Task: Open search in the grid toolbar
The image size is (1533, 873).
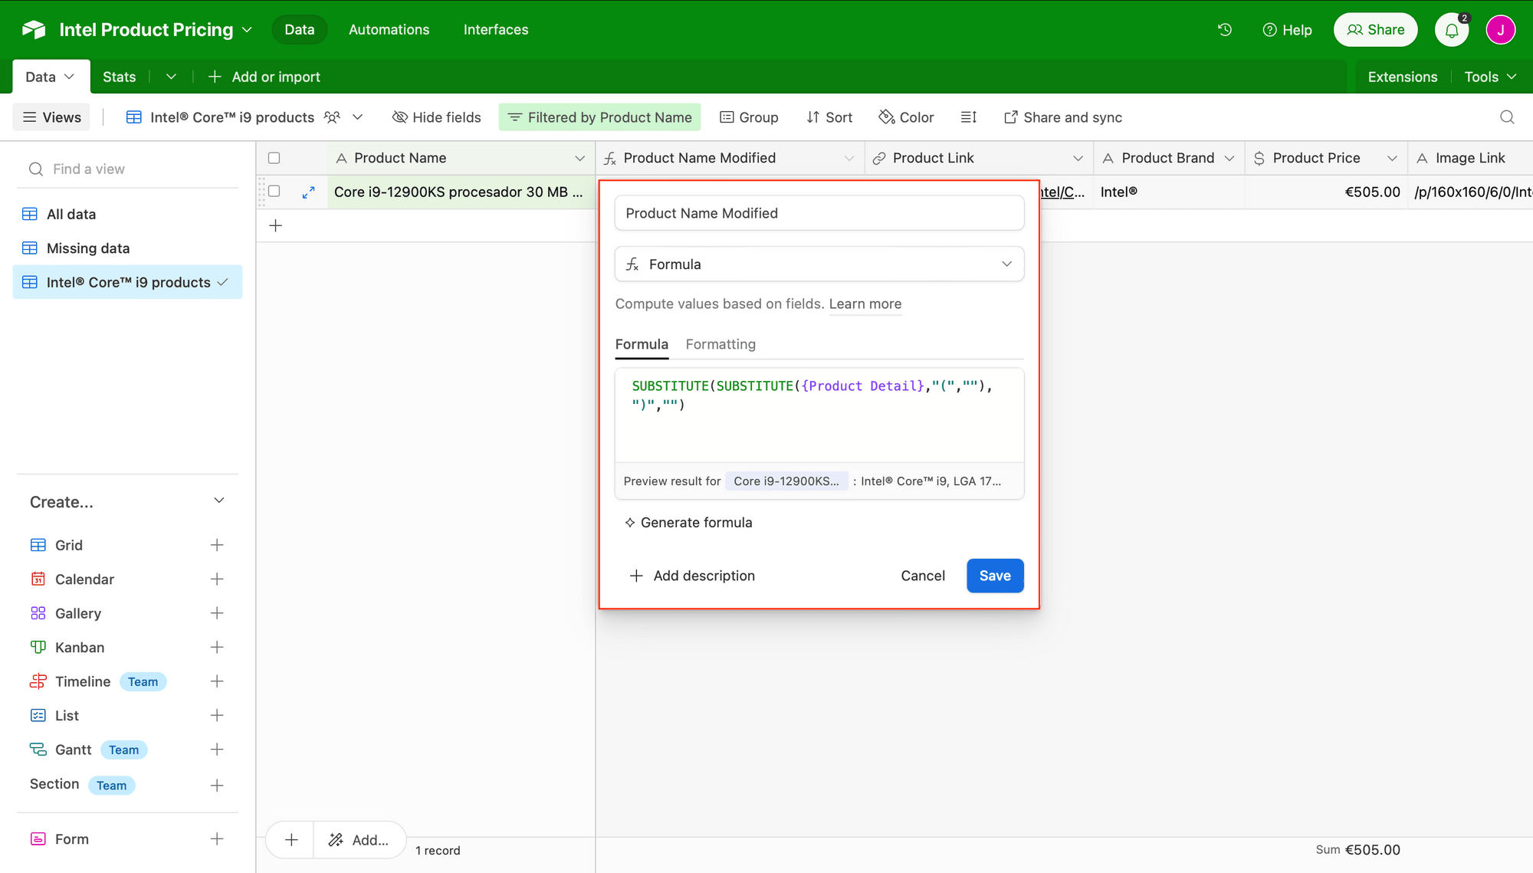Action: click(1507, 117)
